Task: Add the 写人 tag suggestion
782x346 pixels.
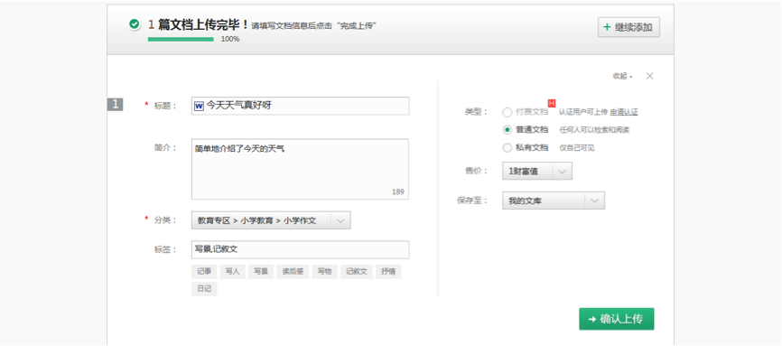Action: (x=233, y=272)
